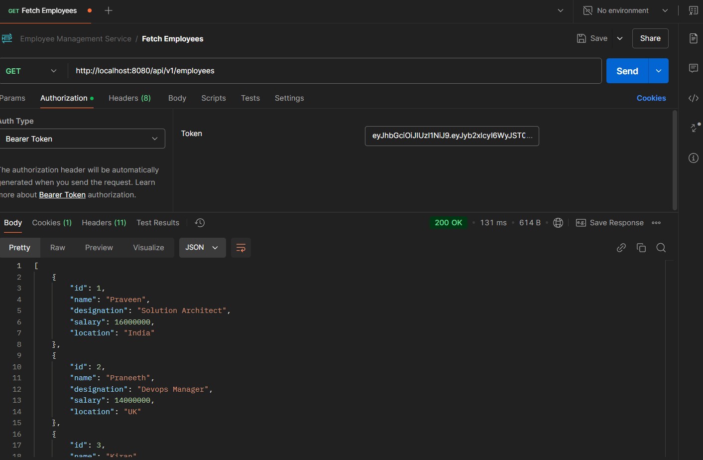Viewport: 703px width, 460px height.
Task: Change the GET method dropdown
Action: pos(31,71)
